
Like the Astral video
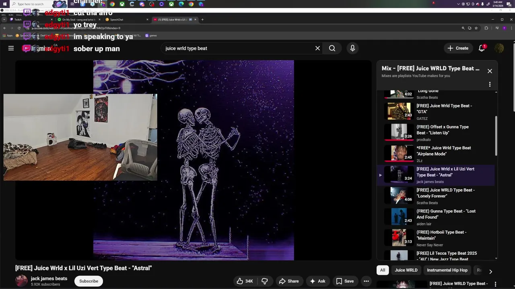coord(245,281)
